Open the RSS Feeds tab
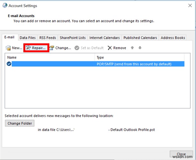The height and width of the screenshot is (160, 196). [48, 38]
